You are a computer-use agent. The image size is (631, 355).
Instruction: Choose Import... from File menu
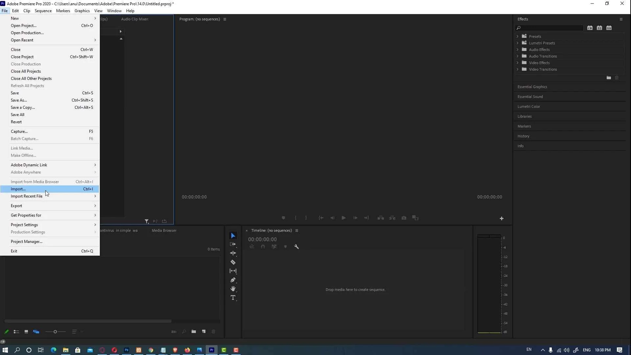tap(50, 189)
